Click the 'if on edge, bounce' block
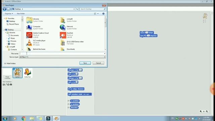215x121 pixels. click(76, 89)
